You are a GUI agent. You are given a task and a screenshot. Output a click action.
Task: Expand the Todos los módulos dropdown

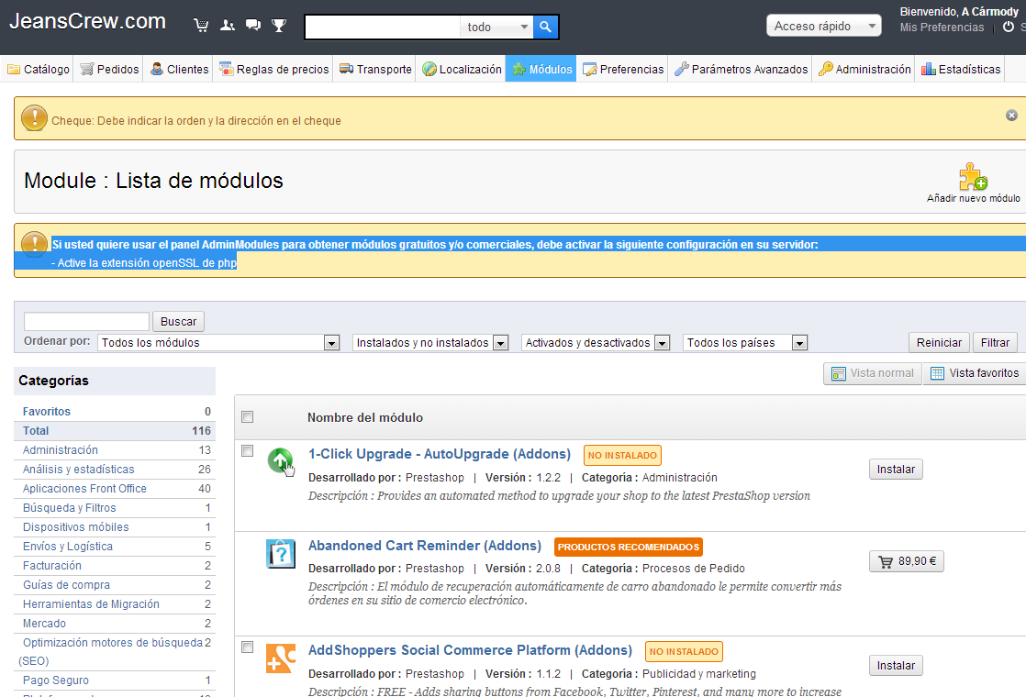tap(218, 343)
